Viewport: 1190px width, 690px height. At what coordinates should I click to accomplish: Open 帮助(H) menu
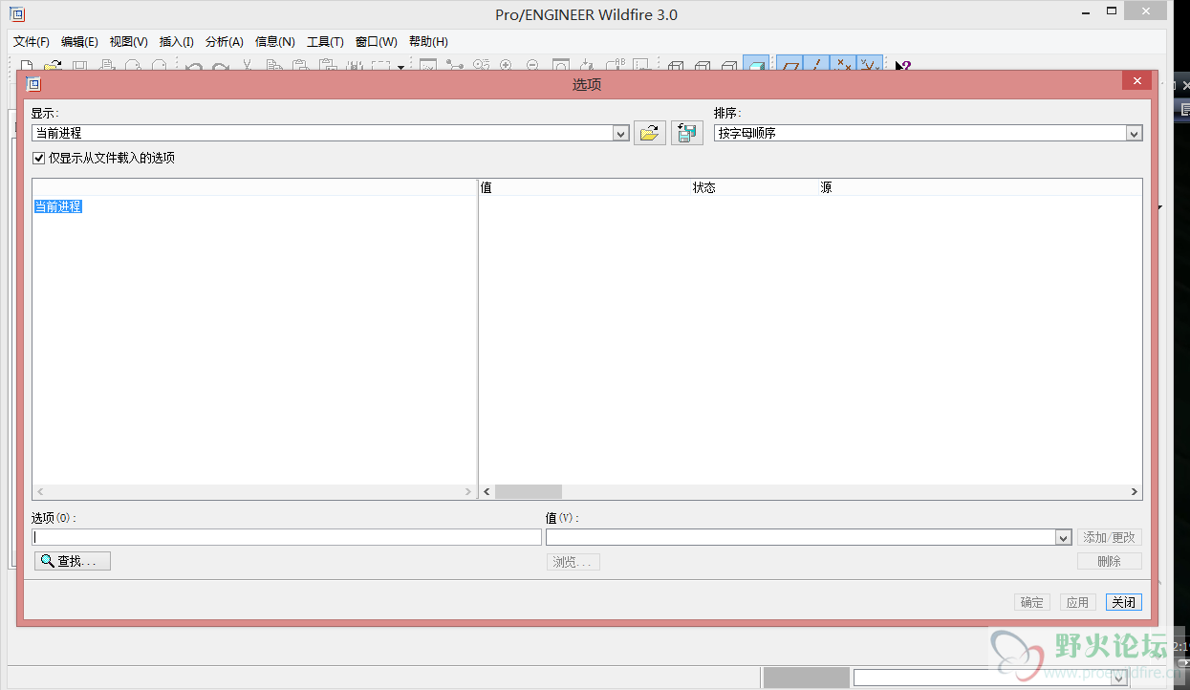(x=428, y=42)
